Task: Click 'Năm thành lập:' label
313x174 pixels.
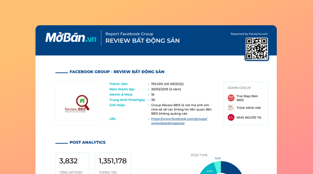Action: [122, 89]
